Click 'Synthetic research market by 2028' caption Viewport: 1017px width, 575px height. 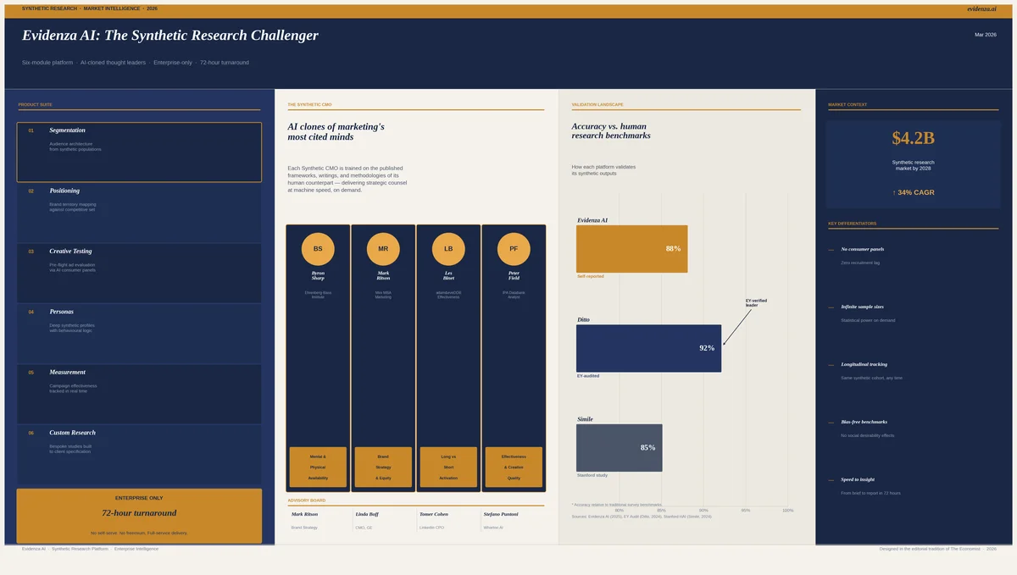(913, 165)
